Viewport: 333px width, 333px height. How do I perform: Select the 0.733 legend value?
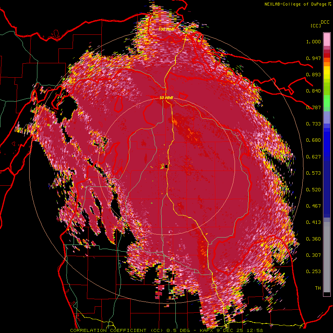click(x=313, y=124)
